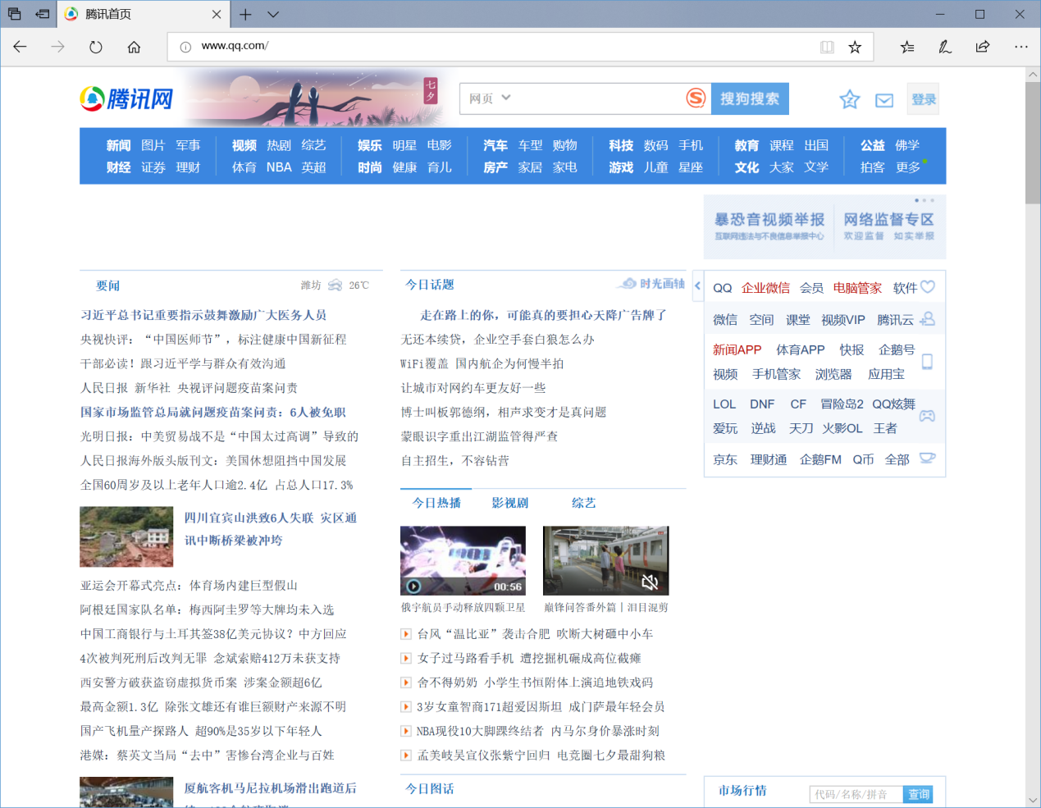Open the browser home page
Image resolution: width=1041 pixels, height=808 pixels.
coord(134,47)
